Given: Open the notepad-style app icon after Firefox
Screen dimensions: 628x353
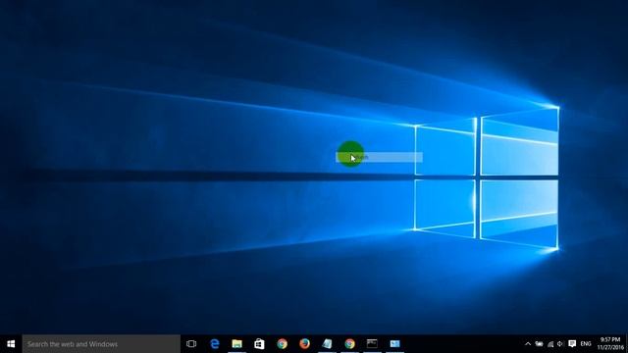Looking at the screenshot, I should (x=327, y=344).
